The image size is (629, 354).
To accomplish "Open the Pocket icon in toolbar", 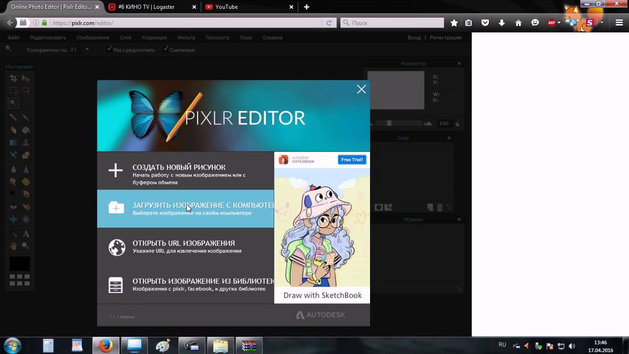I will coord(485,23).
